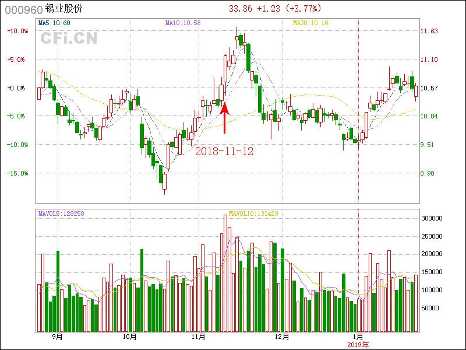Viewport: 466px width, 350px height.
Task: Select the 12月 month label on time axis
Action: 282,337
